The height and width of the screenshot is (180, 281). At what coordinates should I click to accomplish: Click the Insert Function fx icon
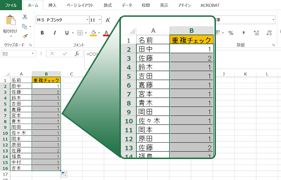click(77, 54)
